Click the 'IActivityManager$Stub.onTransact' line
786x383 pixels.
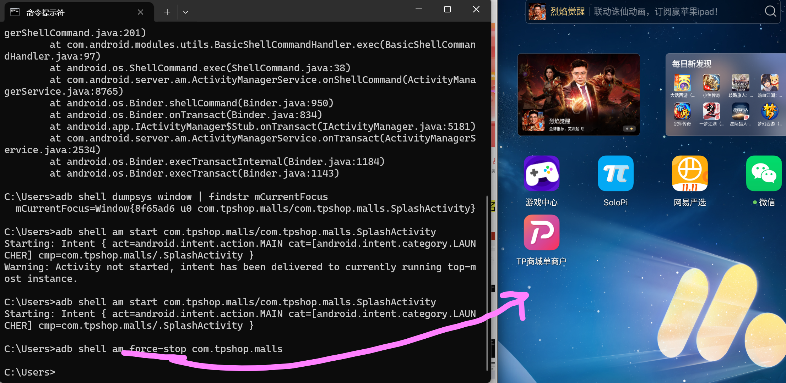[x=262, y=127]
